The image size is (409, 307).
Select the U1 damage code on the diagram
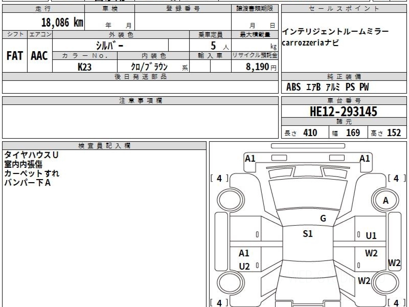[372, 235]
